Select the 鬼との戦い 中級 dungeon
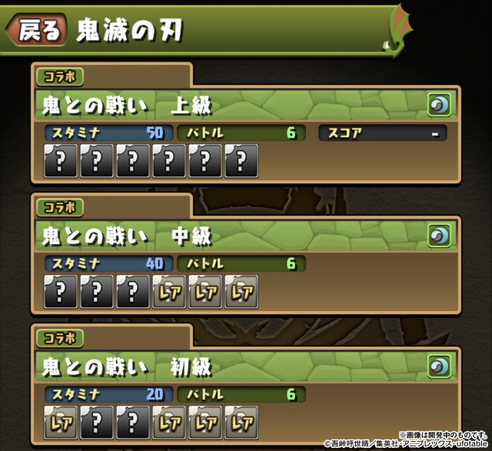492x451 pixels. point(246,236)
